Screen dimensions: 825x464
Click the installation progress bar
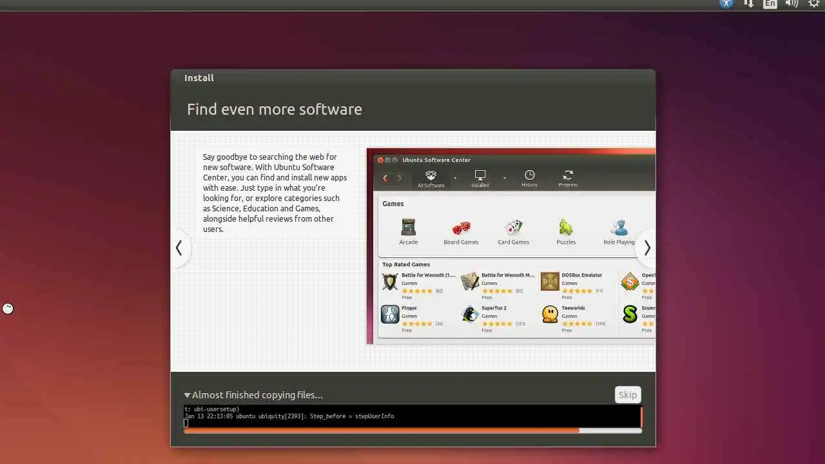(x=412, y=430)
